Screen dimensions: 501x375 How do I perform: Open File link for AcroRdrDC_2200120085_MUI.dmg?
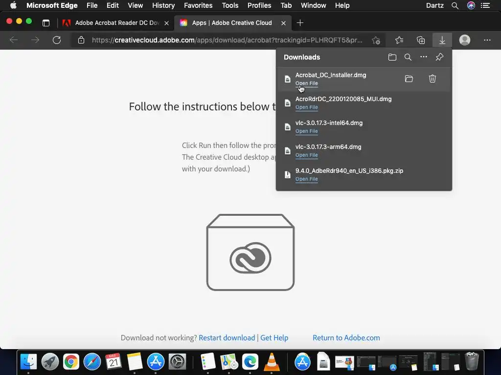point(306,107)
